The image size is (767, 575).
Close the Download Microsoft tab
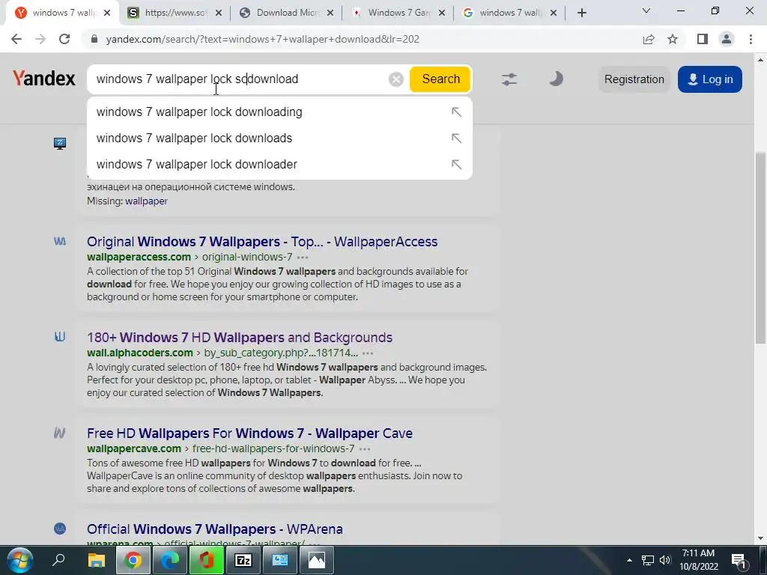[330, 13]
